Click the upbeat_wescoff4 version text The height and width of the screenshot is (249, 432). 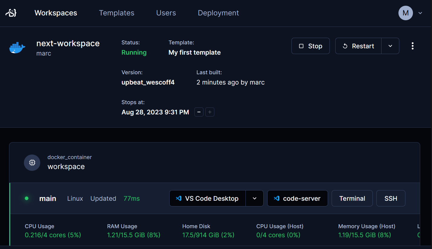148,82
